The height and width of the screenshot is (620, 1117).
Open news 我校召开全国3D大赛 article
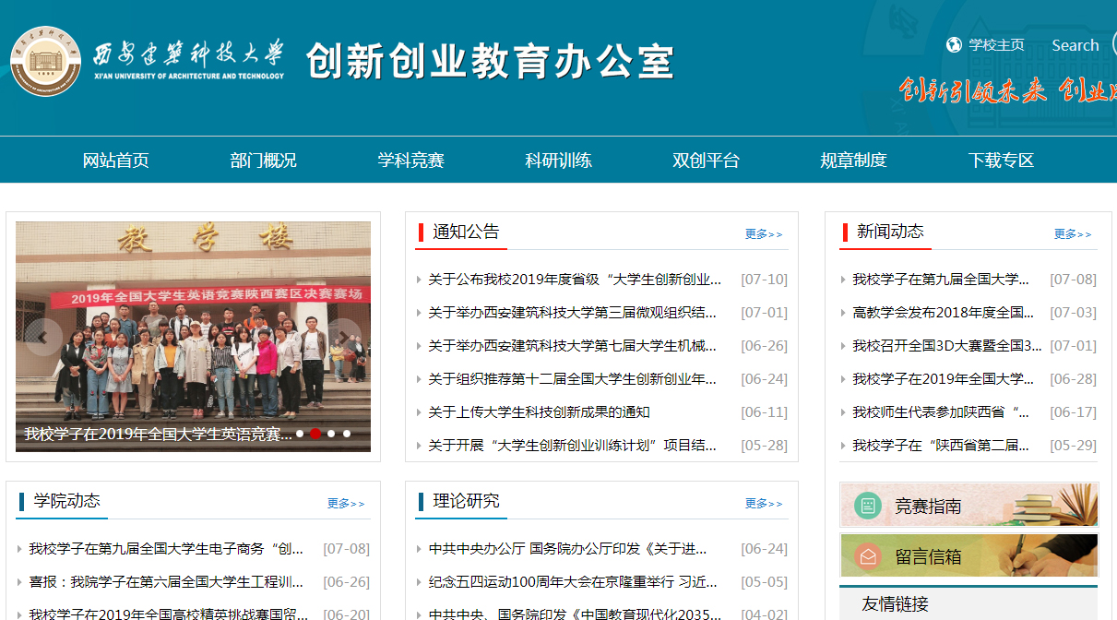pyautogui.click(x=946, y=346)
